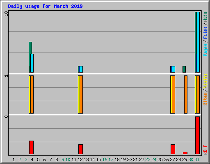Click day label '4' on the x-axis
Viewport: 210px width, 164px height.
pos(32,159)
